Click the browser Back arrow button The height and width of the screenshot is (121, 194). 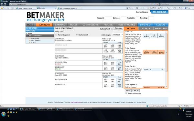pos(2,4)
